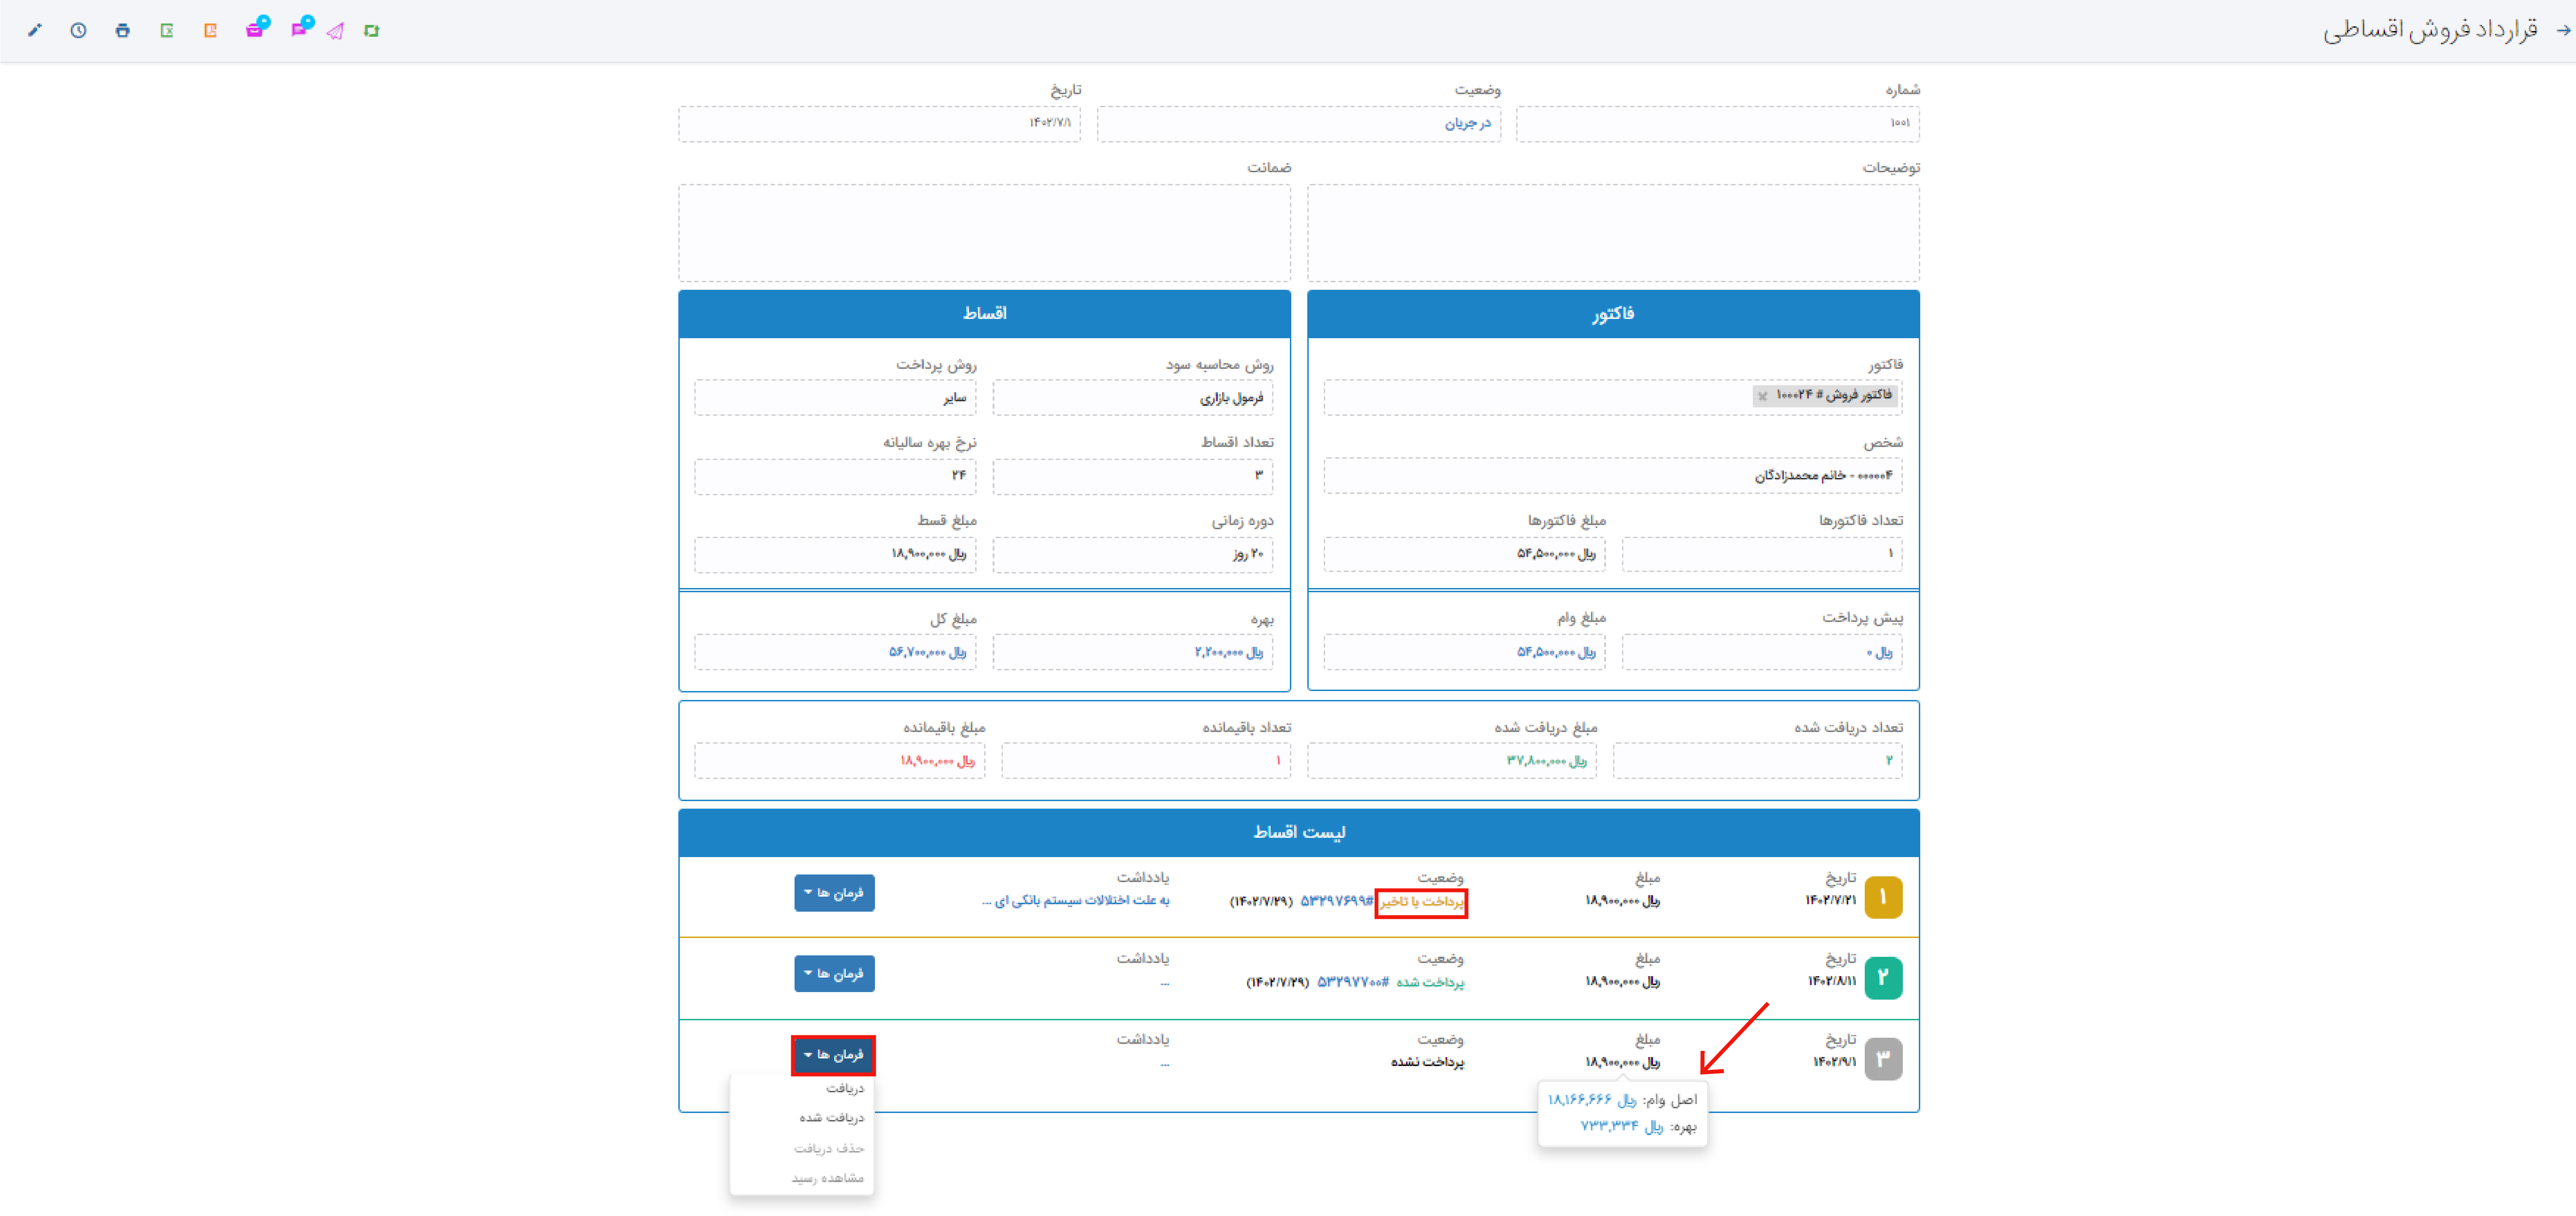Click the روش پرداخت field showing سایر
Image resolution: width=2576 pixels, height=1216 pixels.
pos(835,398)
